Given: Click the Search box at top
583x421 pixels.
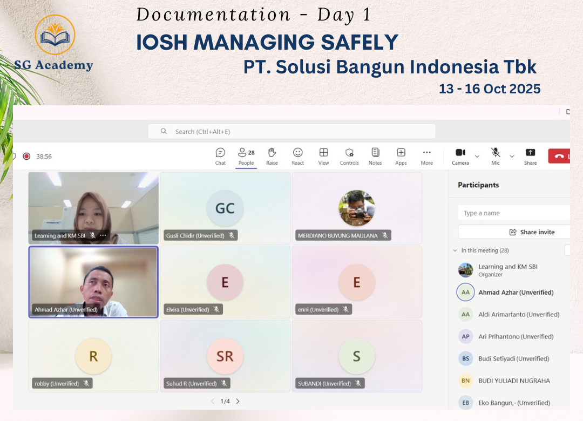Looking at the screenshot, I should coord(291,131).
